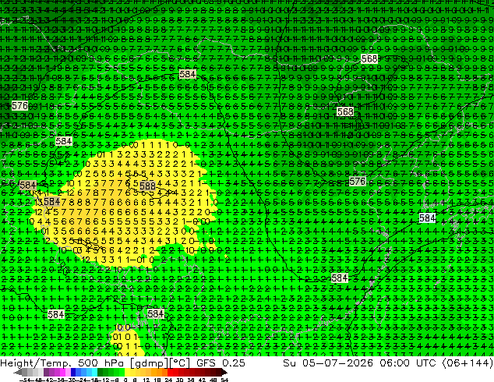Click the 'Su 05-07-2026' date text

tap(329, 363)
